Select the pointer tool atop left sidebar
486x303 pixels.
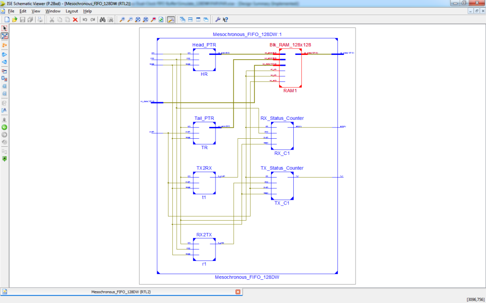click(x=4, y=28)
